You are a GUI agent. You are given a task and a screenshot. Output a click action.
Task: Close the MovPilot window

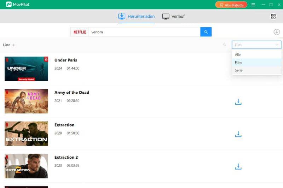[x=279, y=5]
